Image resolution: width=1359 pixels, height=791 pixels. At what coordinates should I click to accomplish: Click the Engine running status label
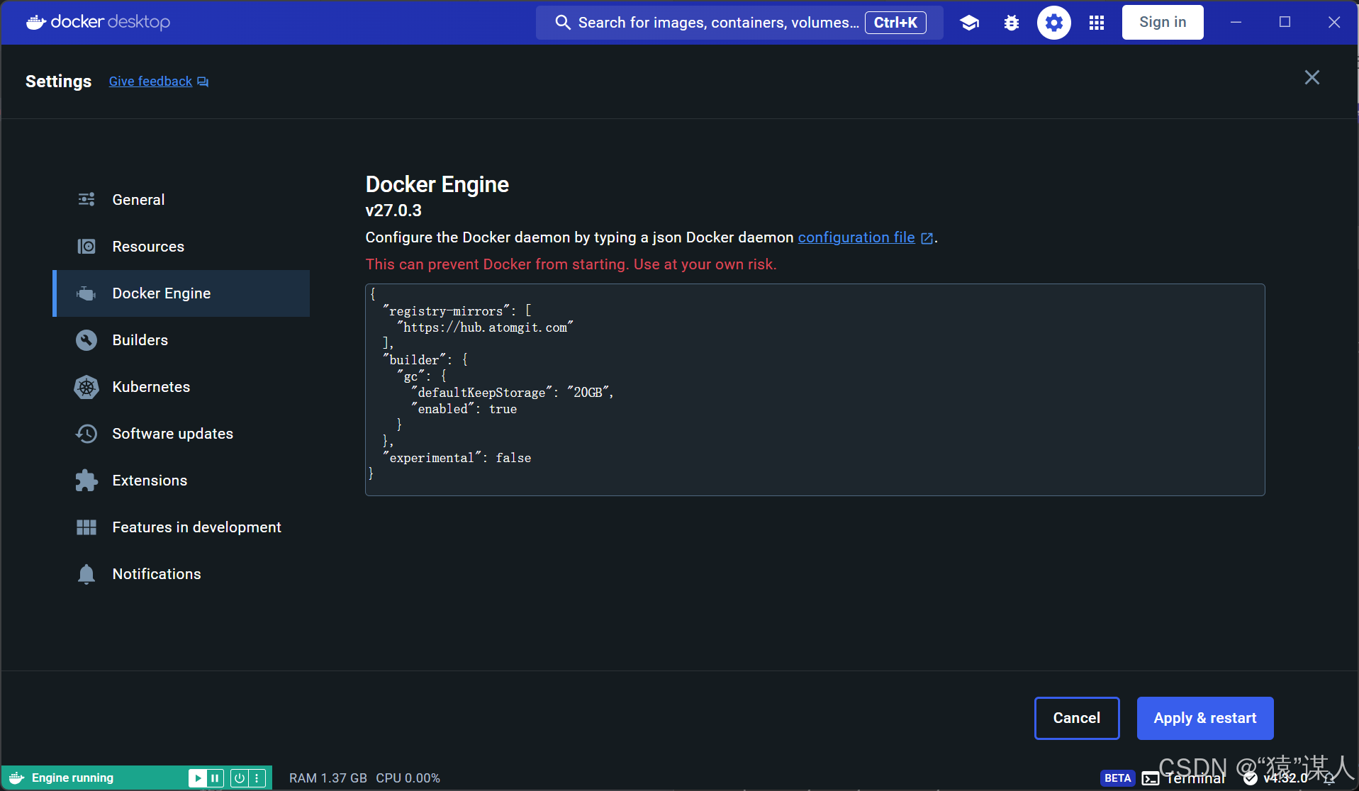click(72, 778)
